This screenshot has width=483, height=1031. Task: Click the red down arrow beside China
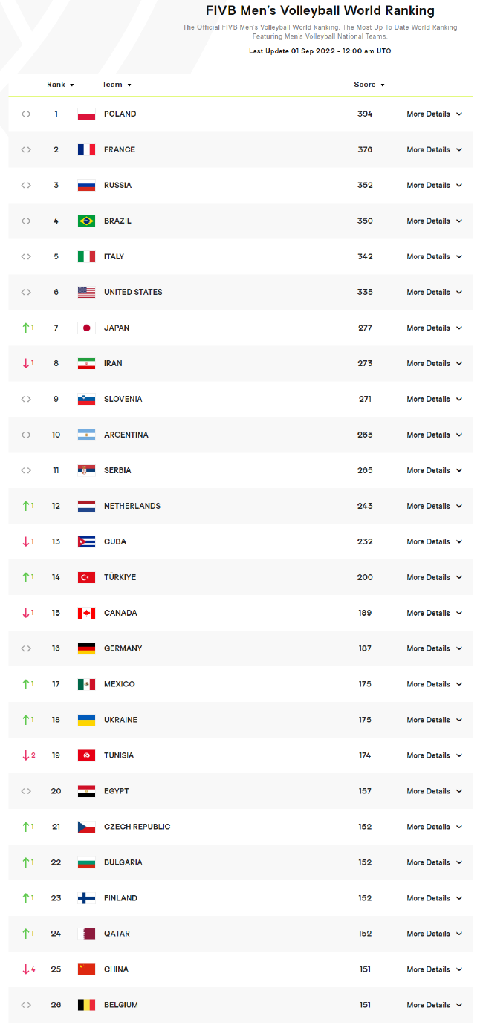tap(25, 969)
